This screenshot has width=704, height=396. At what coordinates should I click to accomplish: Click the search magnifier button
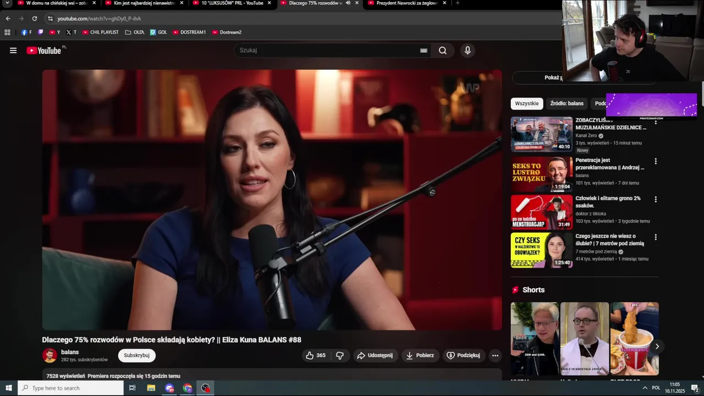pos(442,51)
